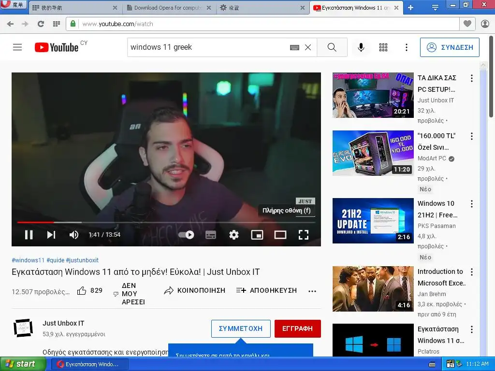The height and width of the screenshot is (371, 495).
Task: Start voice search with microphone
Action: (361, 47)
